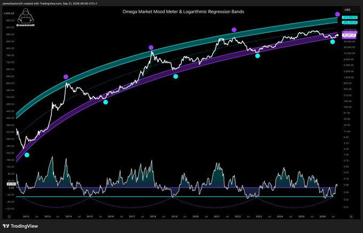
Task: Click the purple top marker above the 2018 peak
Action: point(151,47)
